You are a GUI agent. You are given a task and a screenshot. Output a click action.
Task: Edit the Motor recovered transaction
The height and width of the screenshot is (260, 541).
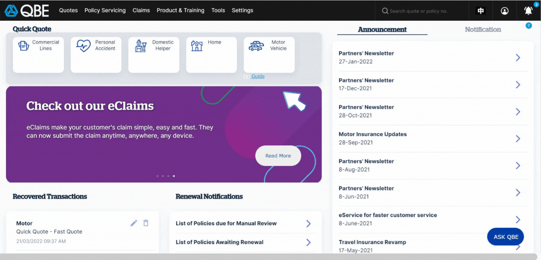click(134, 223)
